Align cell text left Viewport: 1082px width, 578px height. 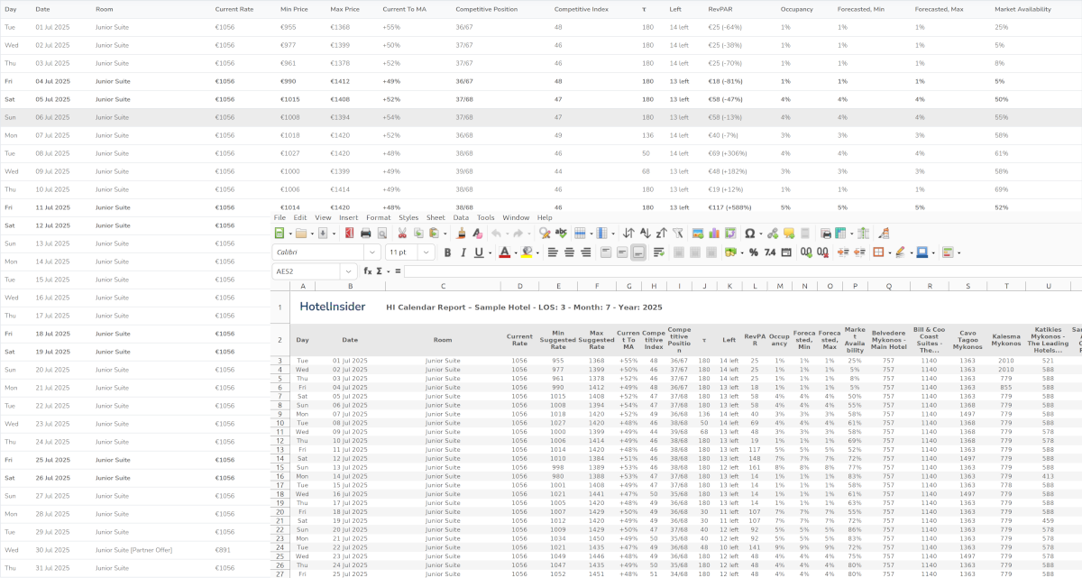(x=554, y=252)
